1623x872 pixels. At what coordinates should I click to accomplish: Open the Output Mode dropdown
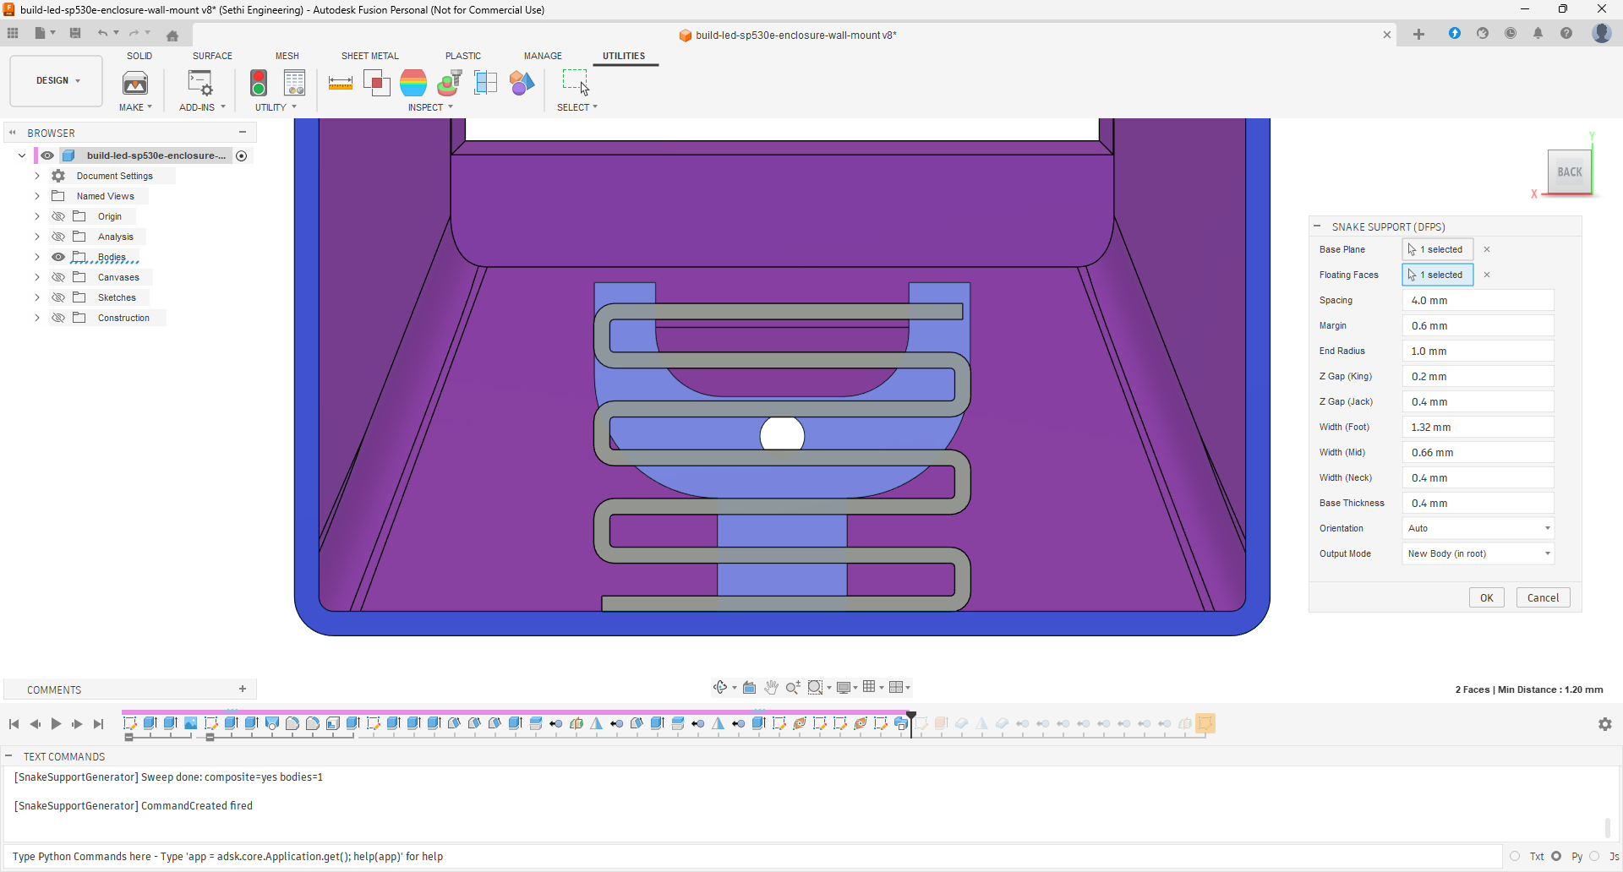[1478, 553]
